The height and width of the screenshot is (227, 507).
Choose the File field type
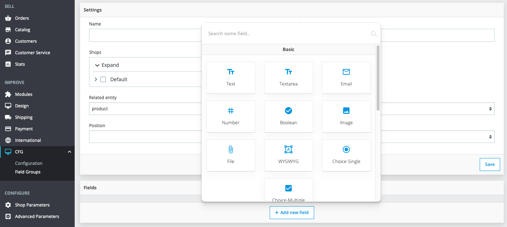[231, 155]
